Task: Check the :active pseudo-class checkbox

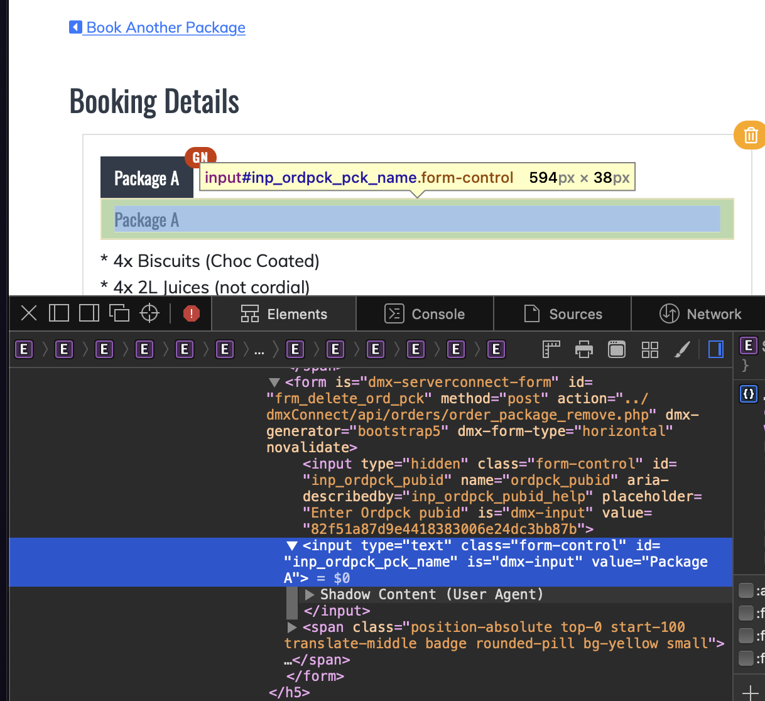Action: pyautogui.click(x=746, y=590)
